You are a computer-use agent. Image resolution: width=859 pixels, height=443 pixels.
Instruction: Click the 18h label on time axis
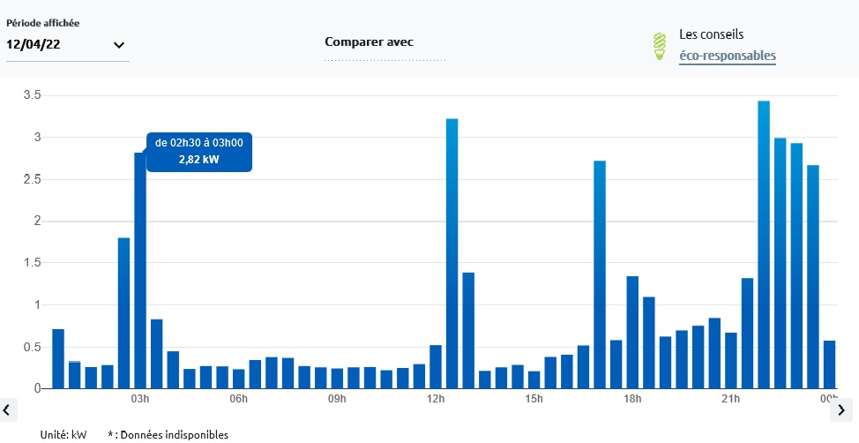tap(631, 399)
